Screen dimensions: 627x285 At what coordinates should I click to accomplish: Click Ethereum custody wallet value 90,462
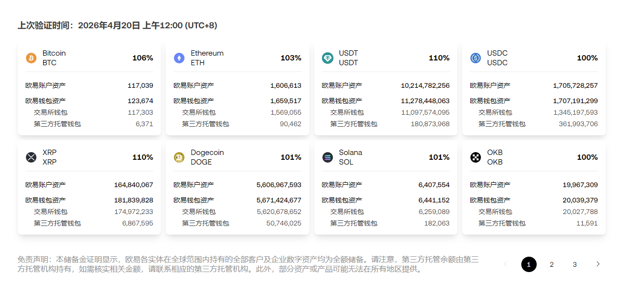coord(291,124)
